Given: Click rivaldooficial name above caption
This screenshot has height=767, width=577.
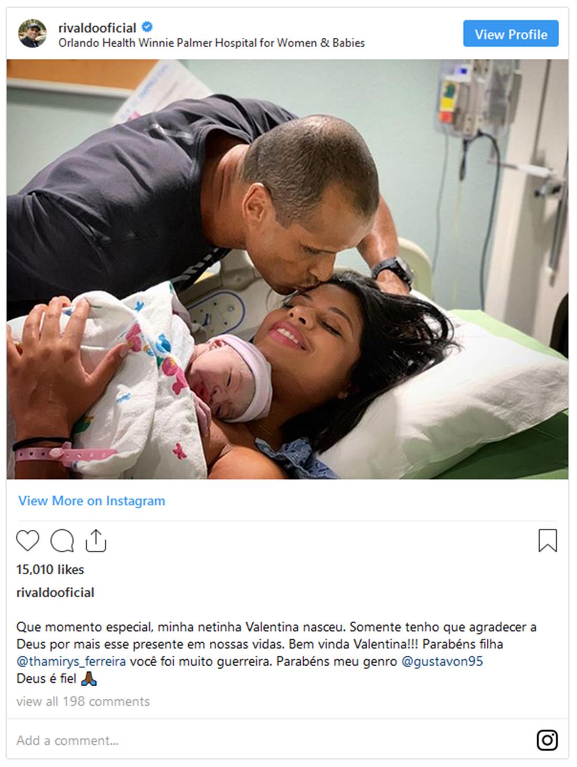Looking at the screenshot, I should 55,593.
